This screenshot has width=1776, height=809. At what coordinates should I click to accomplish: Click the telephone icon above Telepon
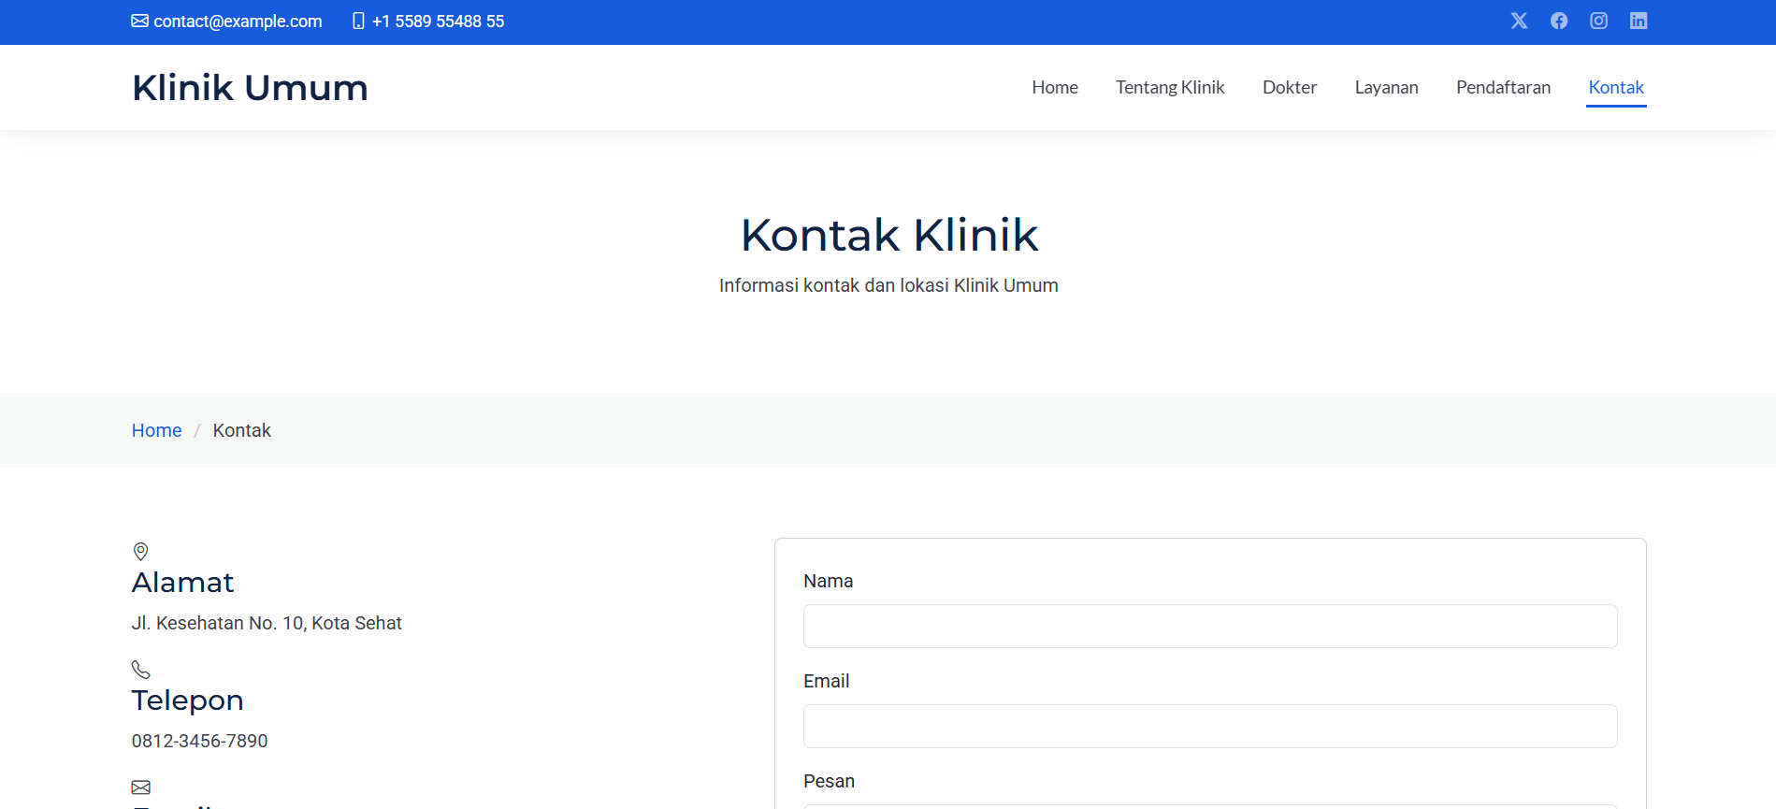[140, 670]
